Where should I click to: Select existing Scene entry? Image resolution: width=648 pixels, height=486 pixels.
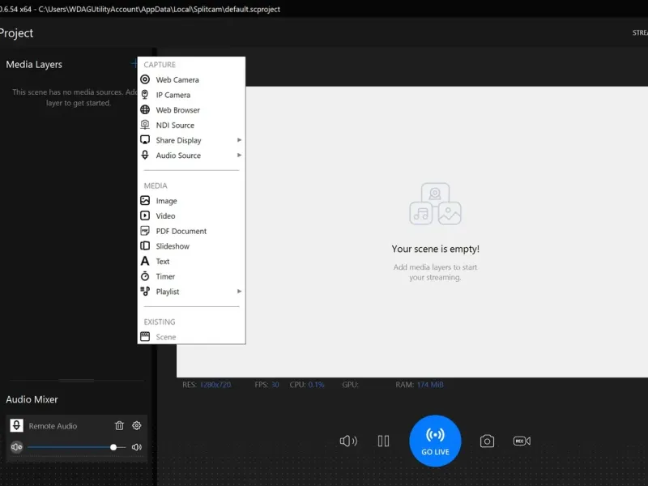tap(191, 336)
